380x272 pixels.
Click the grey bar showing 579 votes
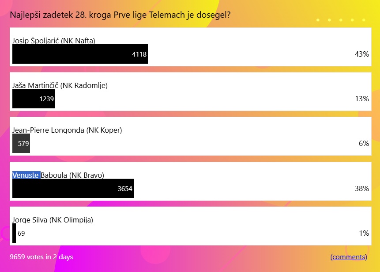coord(21,144)
